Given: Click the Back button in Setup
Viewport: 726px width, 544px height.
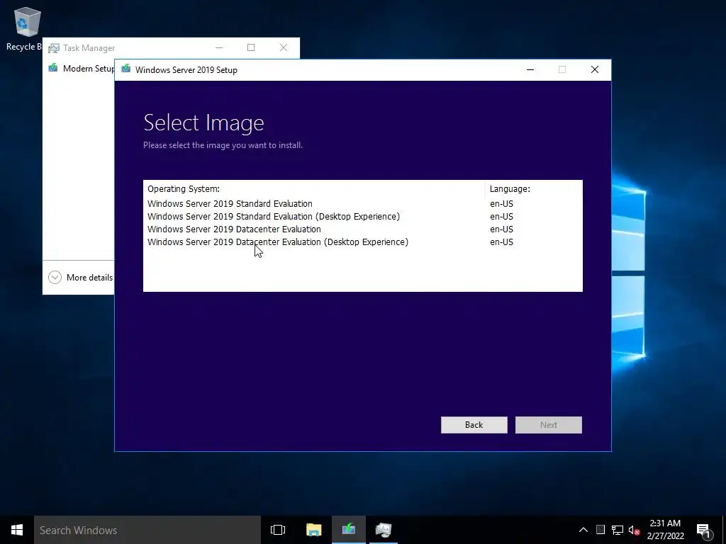Looking at the screenshot, I should point(474,425).
